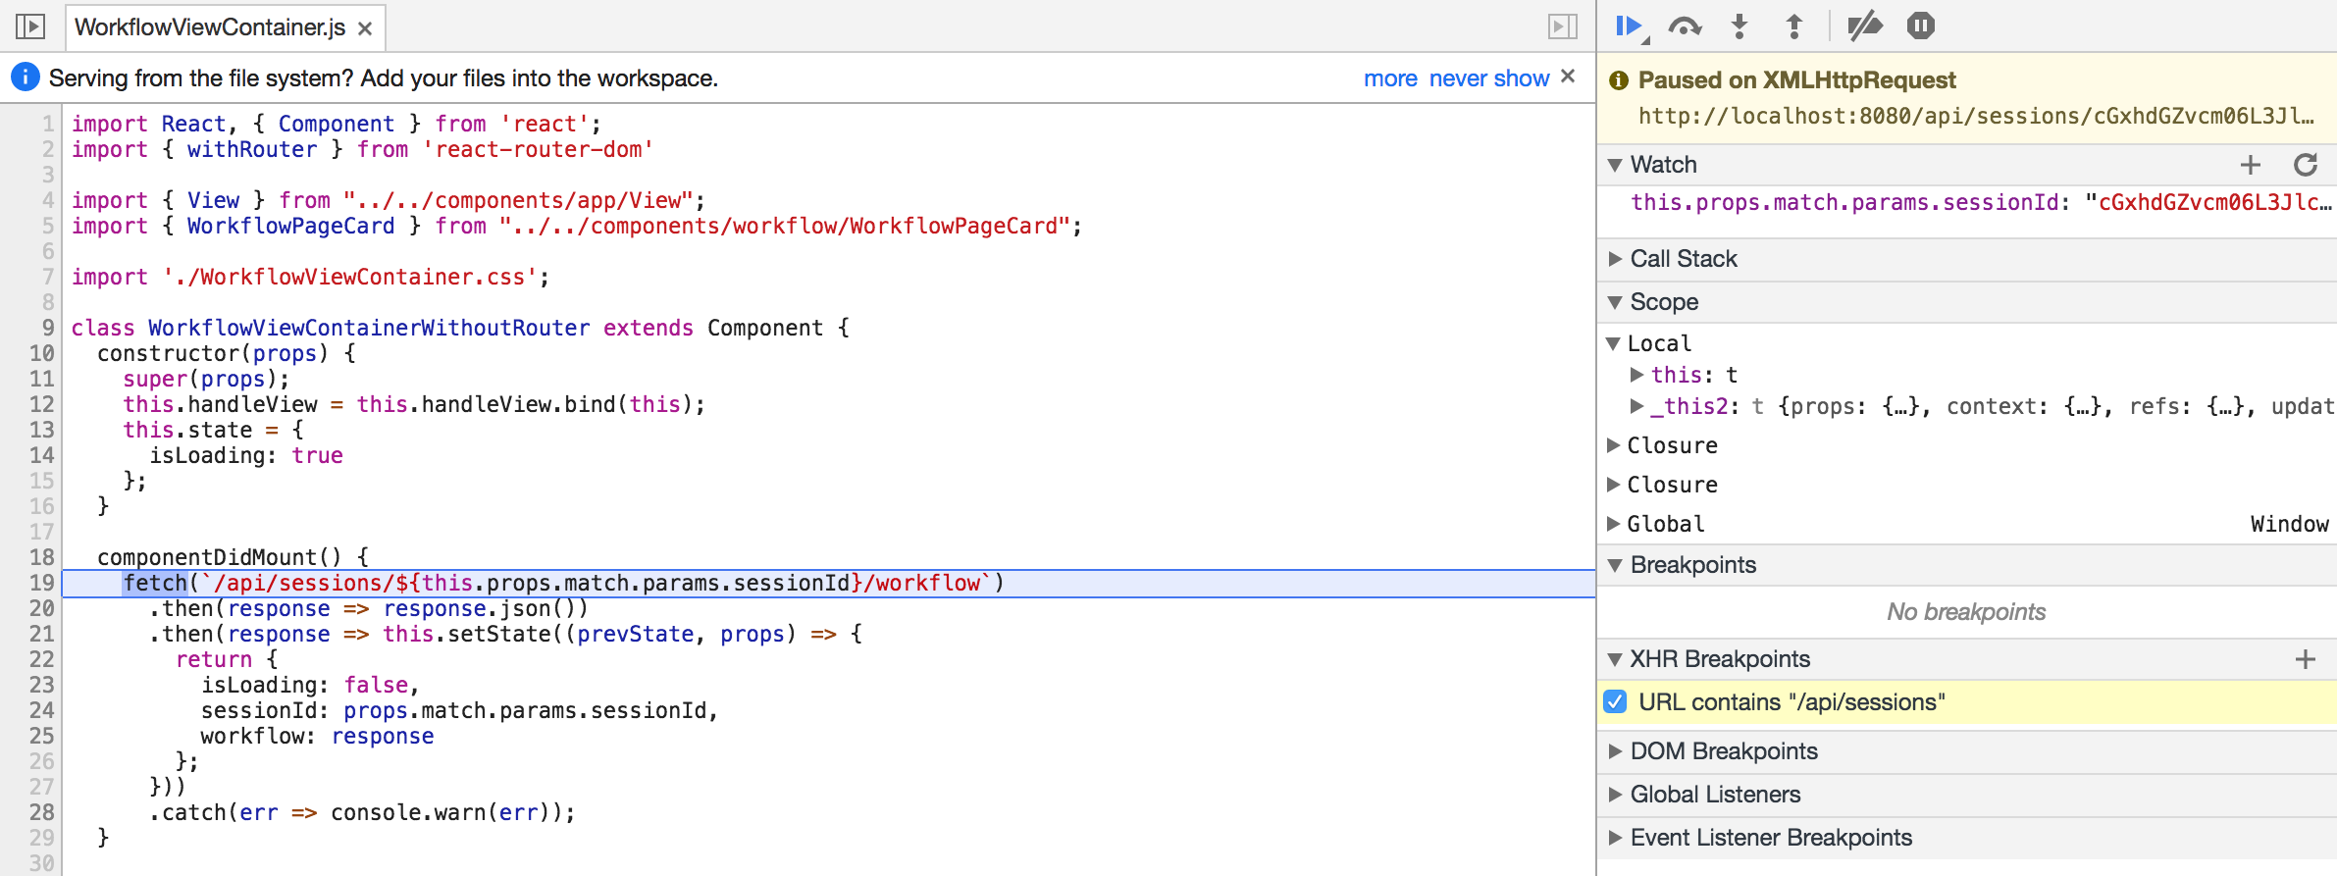The height and width of the screenshot is (876, 2337).
Task: Set breakpoint on line number 21
Action: coord(41,634)
